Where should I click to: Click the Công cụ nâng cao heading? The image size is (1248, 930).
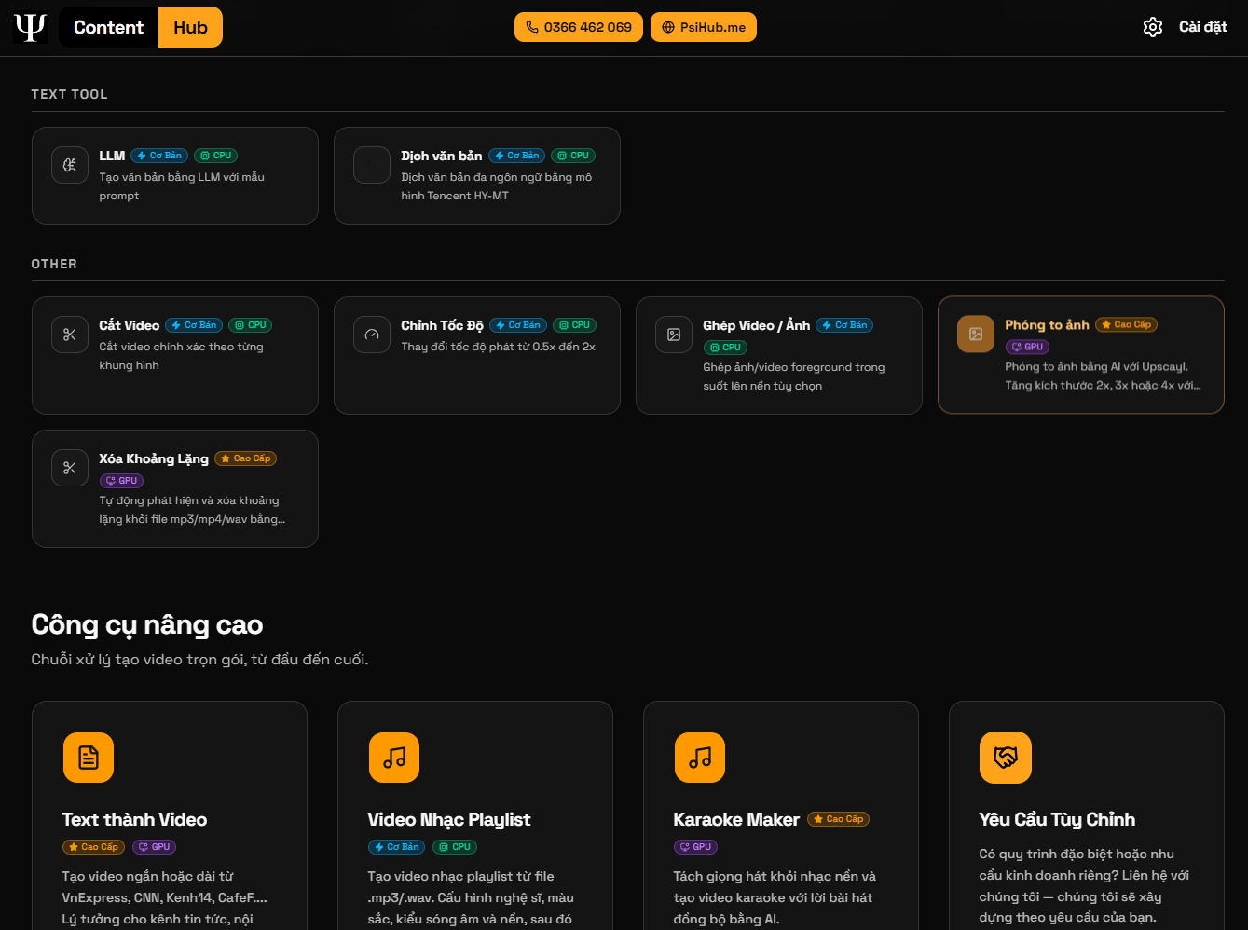pos(147,624)
